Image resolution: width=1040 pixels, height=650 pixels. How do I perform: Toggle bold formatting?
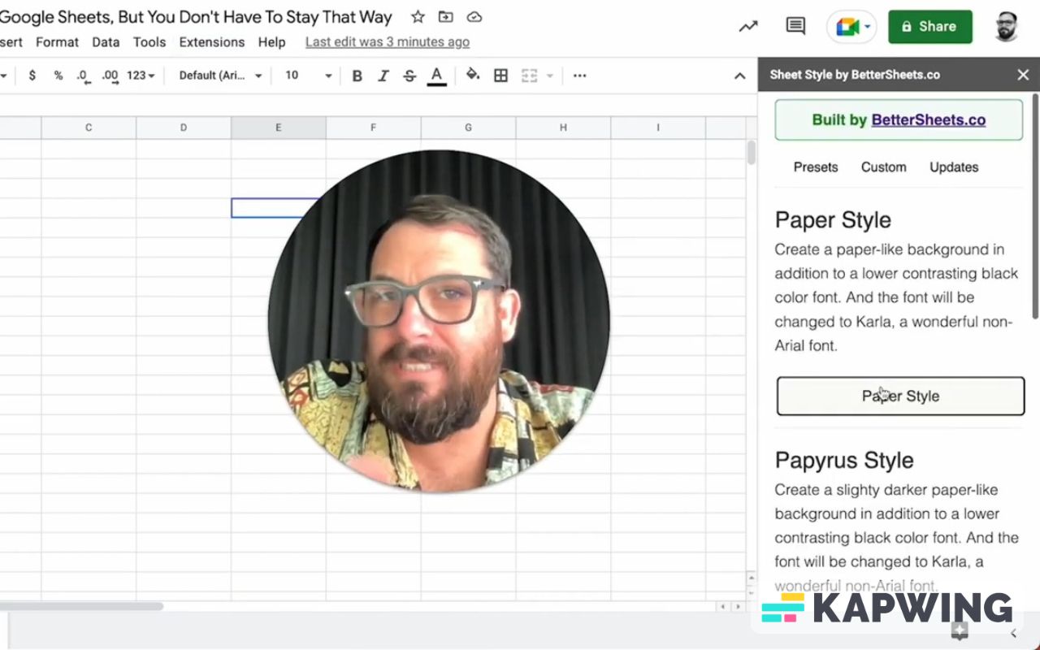coord(357,76)
